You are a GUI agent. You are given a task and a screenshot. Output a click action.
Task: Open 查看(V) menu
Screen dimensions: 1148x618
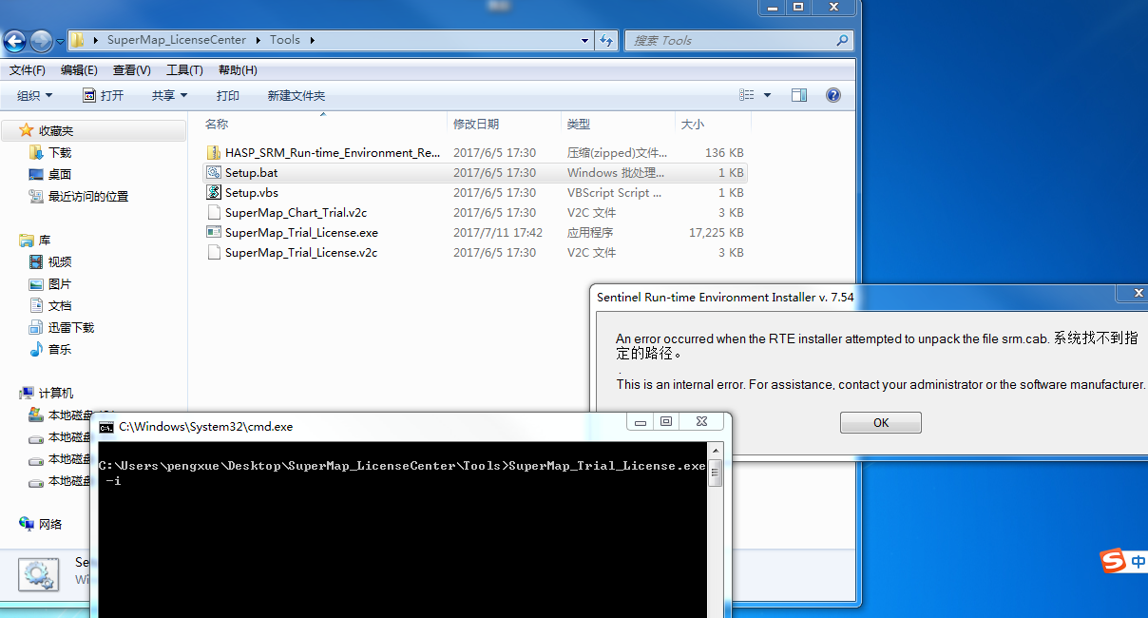point(131,70)
